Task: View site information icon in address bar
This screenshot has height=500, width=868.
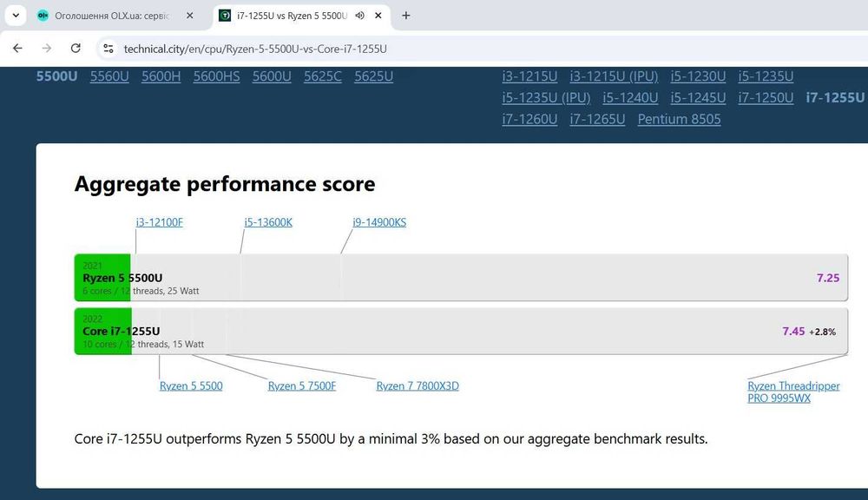Action: [108, 49]
